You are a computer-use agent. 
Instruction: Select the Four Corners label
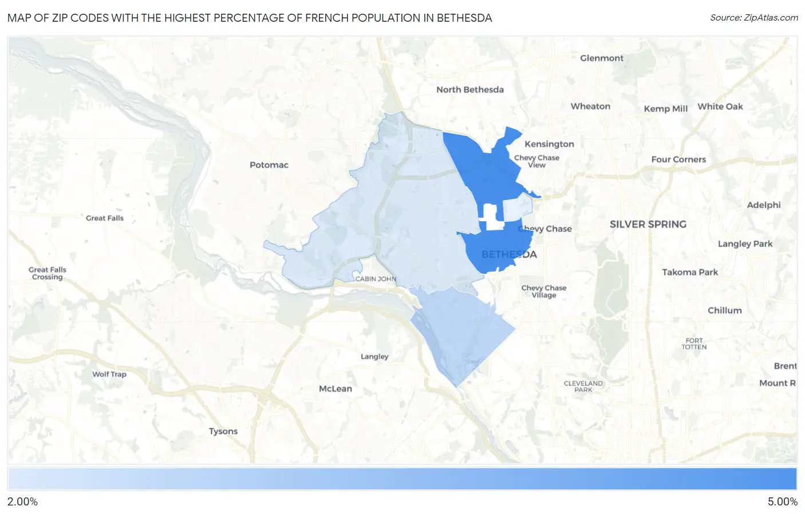678,160
